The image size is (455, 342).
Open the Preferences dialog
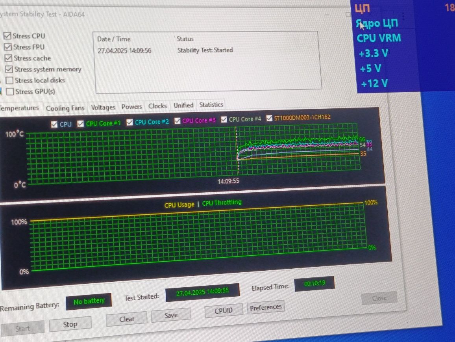pos(266,307)
